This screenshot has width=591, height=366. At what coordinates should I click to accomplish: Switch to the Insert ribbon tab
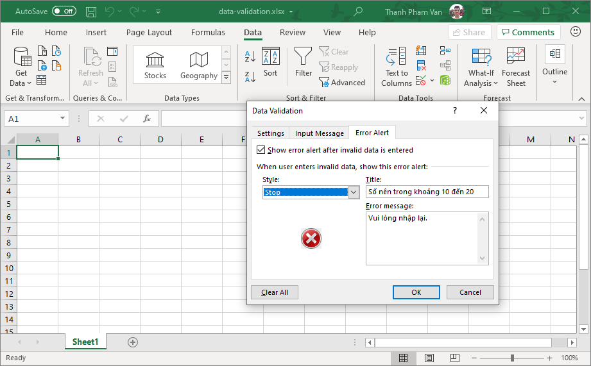click(96, 33)
